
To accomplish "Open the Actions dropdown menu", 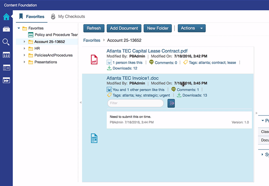I will point(191,28).
